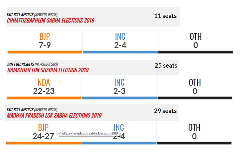The width and height of the screenshot is (243, 153).
Task: Select BJP 7-9 in the Chhattisgarh results
Action: coord(45,41)
